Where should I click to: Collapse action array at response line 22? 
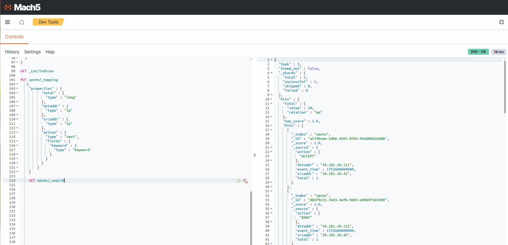(271, 152)
